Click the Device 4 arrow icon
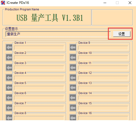136x125 pixels. coord(9,78)
